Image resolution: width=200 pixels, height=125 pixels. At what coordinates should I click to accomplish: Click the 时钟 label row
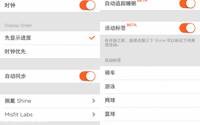click(x=10, y=5)
